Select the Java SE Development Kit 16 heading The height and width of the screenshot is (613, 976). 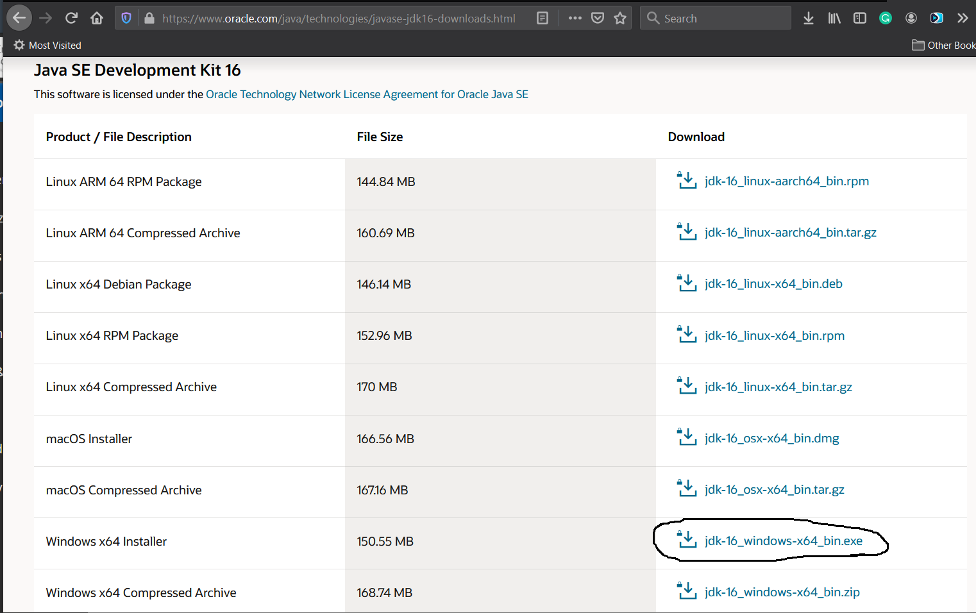(137, 70)
